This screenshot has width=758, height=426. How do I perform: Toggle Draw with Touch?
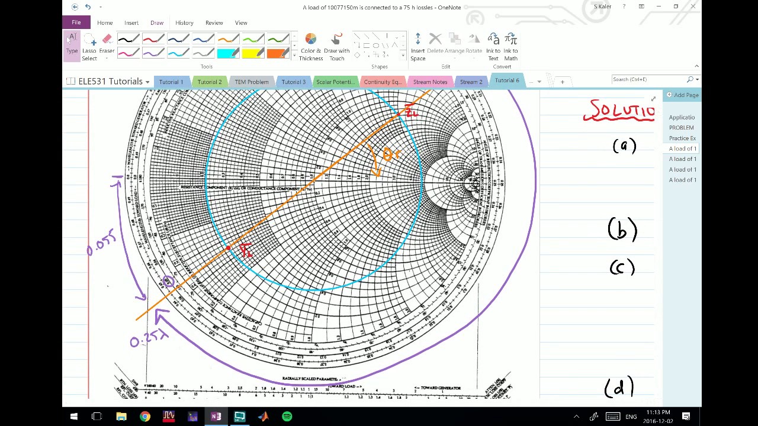pos(337,47)
